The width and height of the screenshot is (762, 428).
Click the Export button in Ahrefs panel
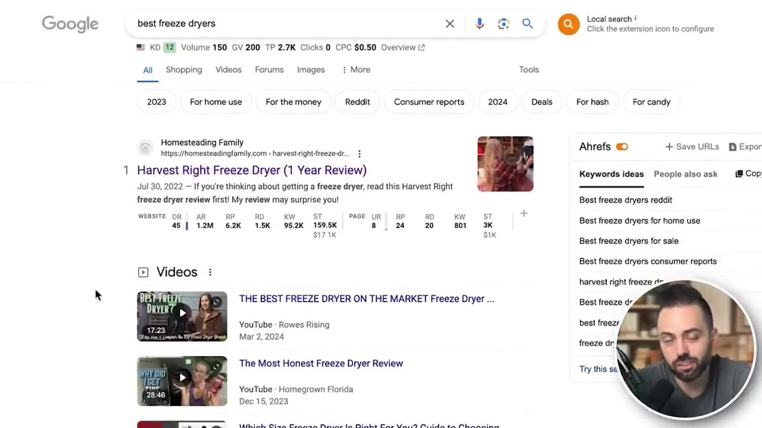[745, 147]
